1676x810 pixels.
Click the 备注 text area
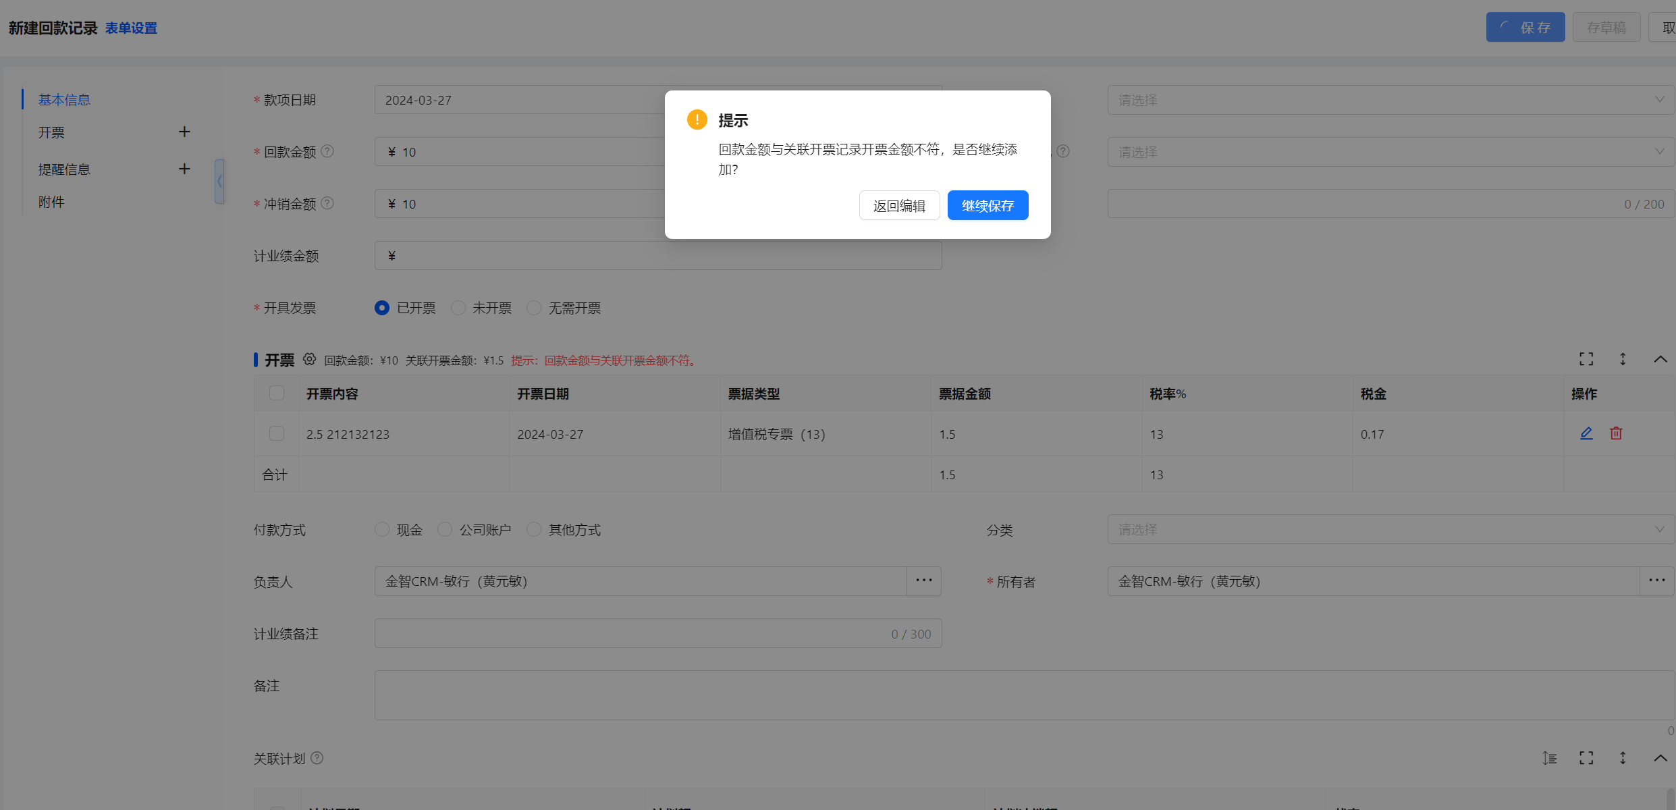1025,695
